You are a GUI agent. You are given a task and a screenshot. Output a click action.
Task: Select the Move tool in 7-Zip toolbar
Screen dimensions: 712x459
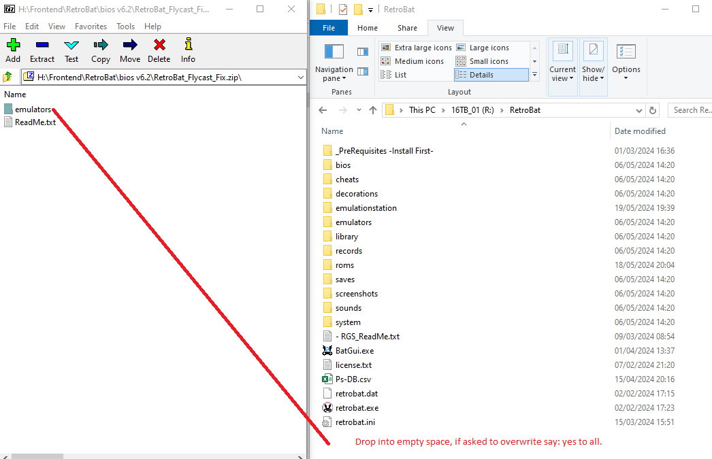[x=130, y=50]
